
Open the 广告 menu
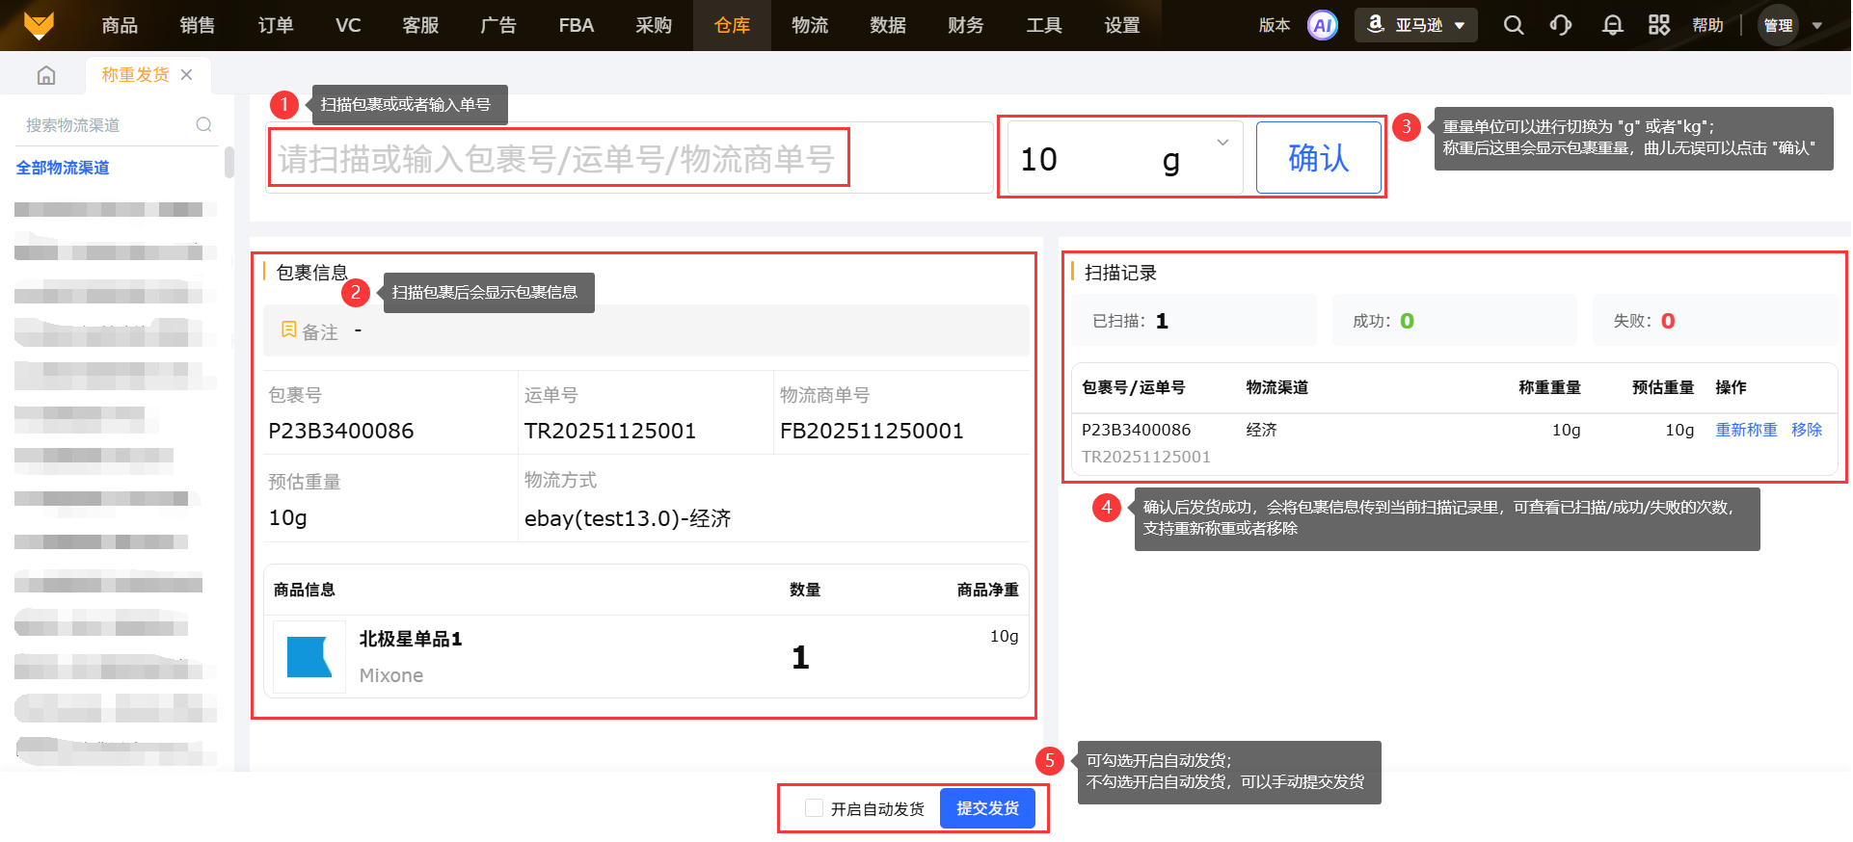pos(498,26)
